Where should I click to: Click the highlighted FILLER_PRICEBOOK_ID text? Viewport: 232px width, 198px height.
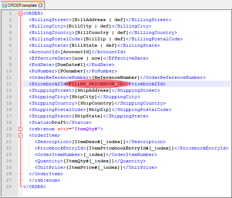point(96,84)
